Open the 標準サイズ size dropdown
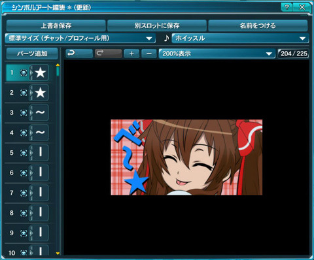This screenshot has height=260, width=314. 80,39
